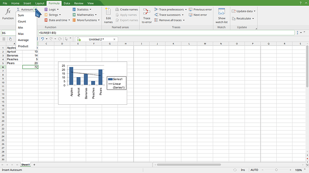The width and height of the screenshot is (309, 173).
Task: Click Update data
Action: point(242,11)
